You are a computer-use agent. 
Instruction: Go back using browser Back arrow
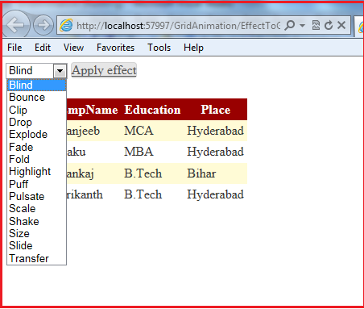coord(15,25)
